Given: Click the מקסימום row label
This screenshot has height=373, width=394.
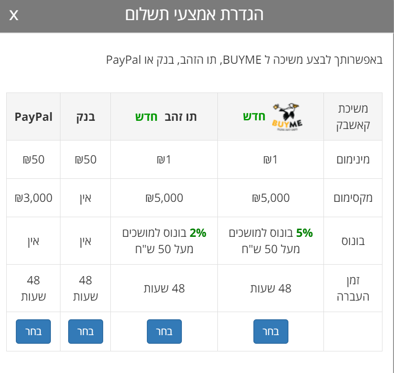Looking at the screenshot, I should (x=353, y=198).
